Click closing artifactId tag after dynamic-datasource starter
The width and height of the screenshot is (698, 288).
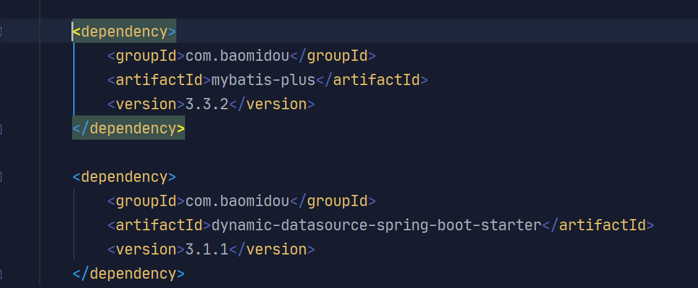point(599,225)
